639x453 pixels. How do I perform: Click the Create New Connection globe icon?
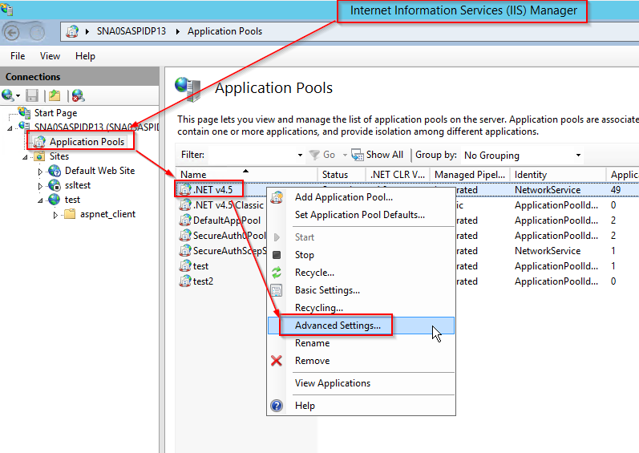pos(7,95)
